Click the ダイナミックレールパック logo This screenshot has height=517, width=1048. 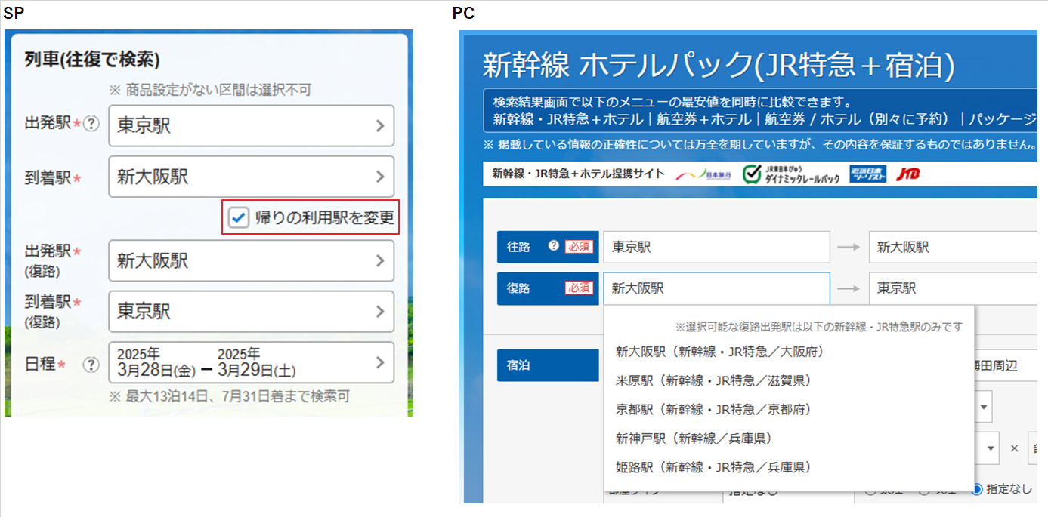click(791, 174)
